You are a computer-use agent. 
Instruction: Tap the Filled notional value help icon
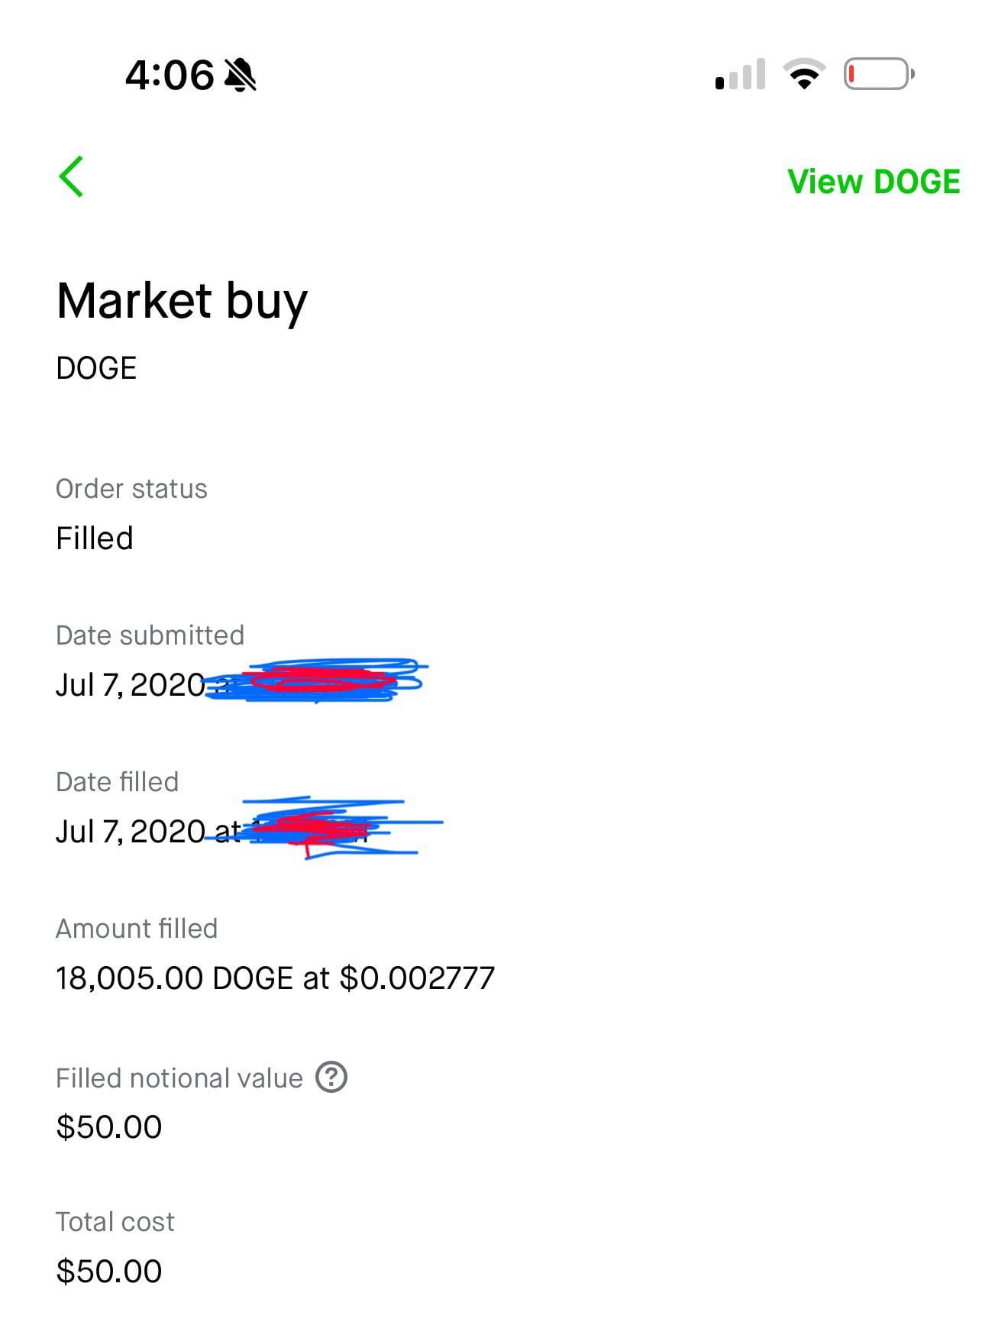coord(331,1077)
